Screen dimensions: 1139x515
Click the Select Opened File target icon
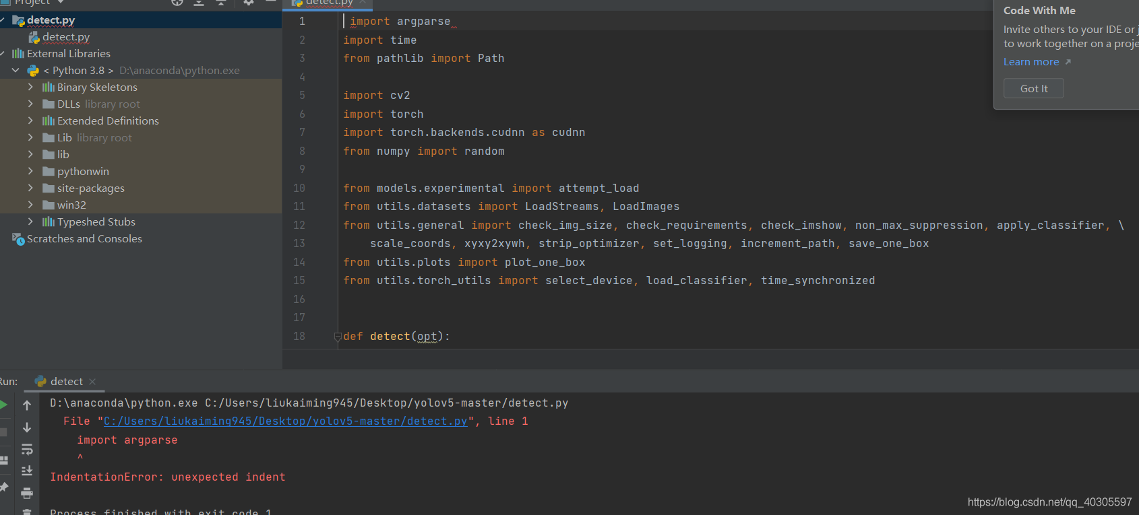coord(177,3)
